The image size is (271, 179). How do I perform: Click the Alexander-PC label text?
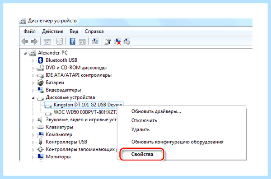tap(53, 53)
